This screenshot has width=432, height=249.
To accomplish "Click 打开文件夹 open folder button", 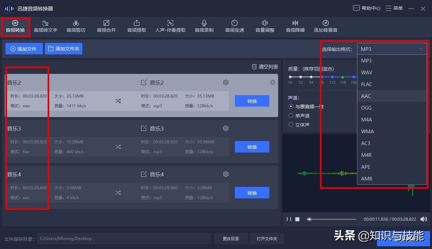I will pyautogui.click(x=267, y=239).
